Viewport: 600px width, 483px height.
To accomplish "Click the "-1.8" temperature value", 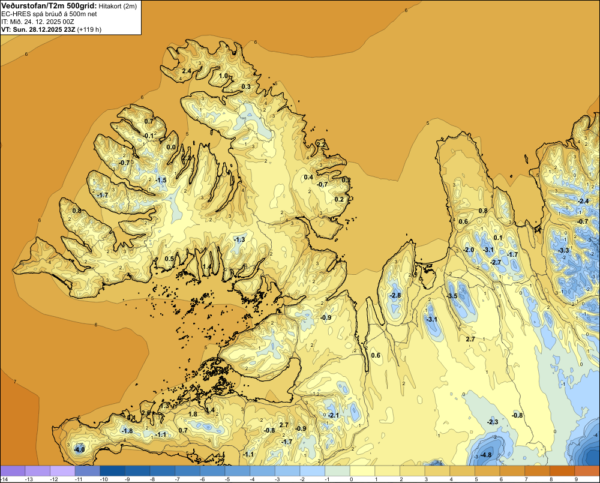I will [x=127, y=431].
